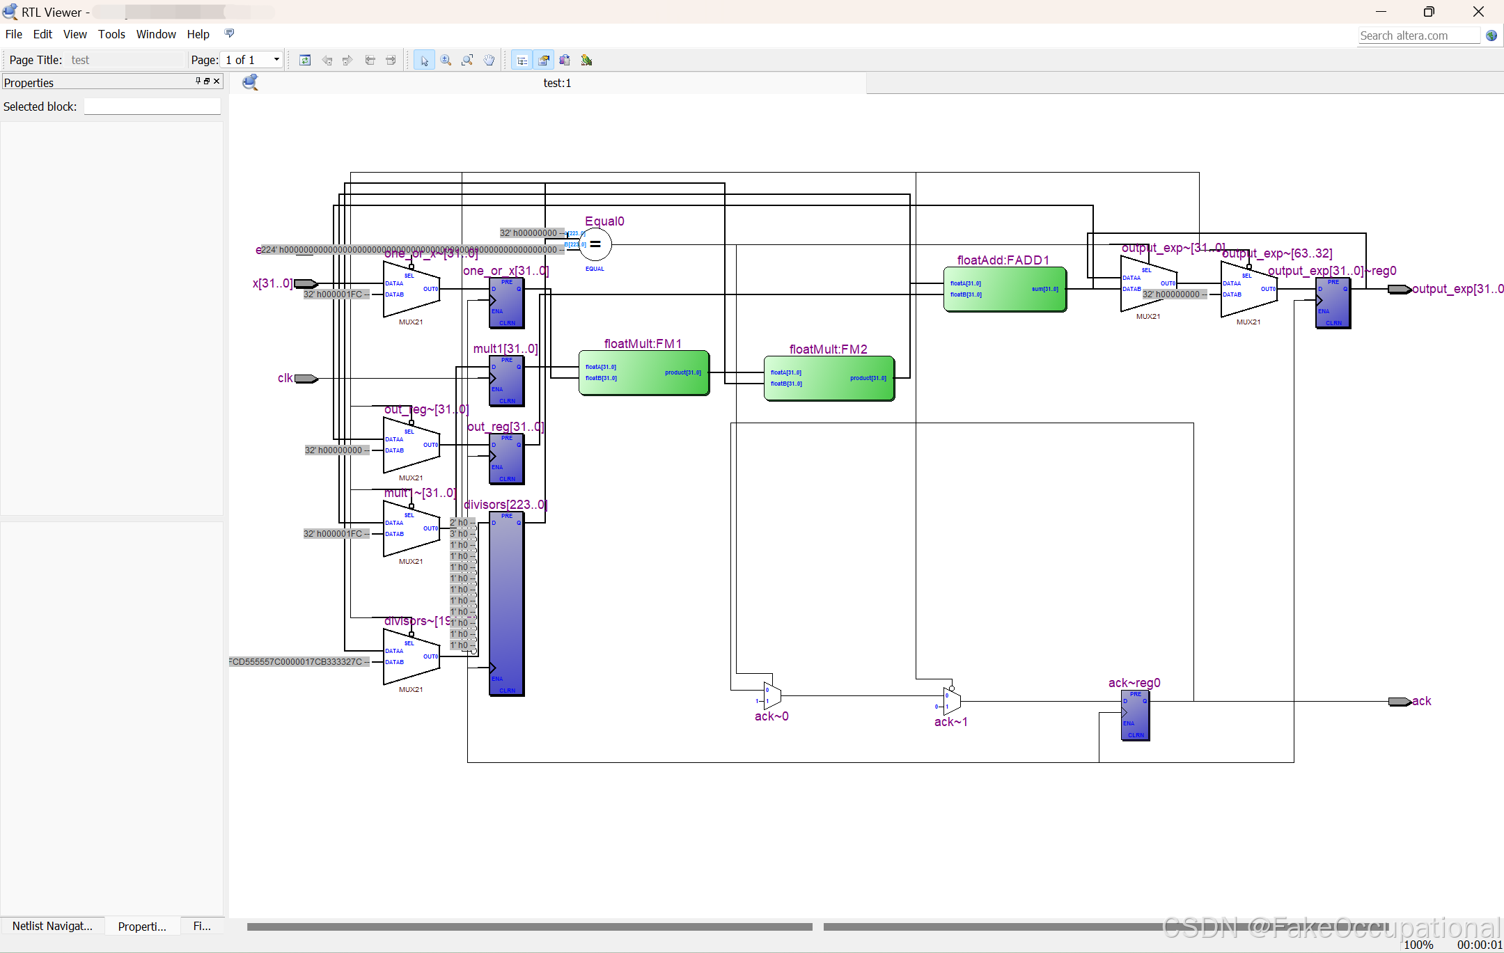Activate the hand pan tool
Viewport: 1504px width, 953px height.
click(x=489, y=61)
